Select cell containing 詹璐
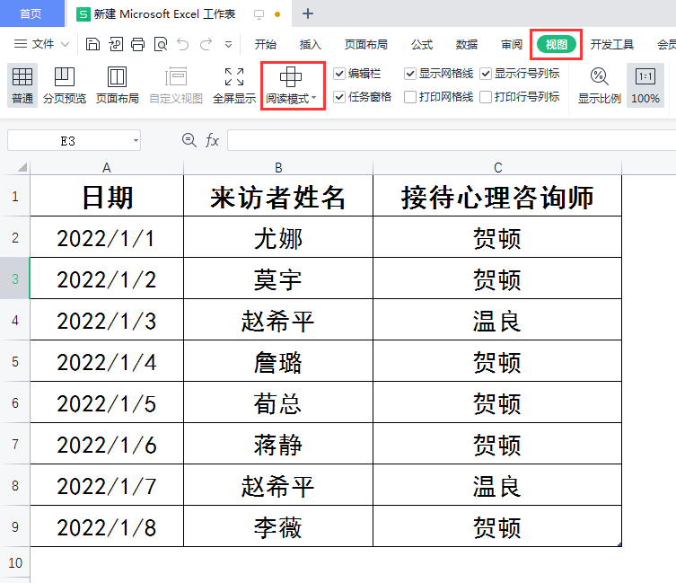This screenshot has width=676, height=583. (x=278, y=361)
